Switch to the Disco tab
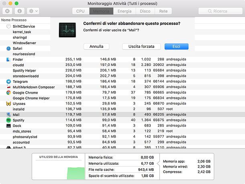Screen dimensions: 245x184 (145, 11)
